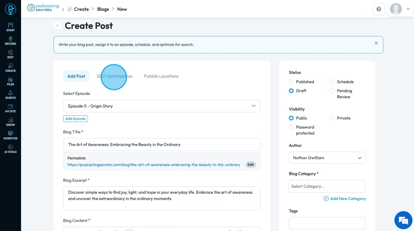Go to My Site in sidebar

tap(10, 108)
